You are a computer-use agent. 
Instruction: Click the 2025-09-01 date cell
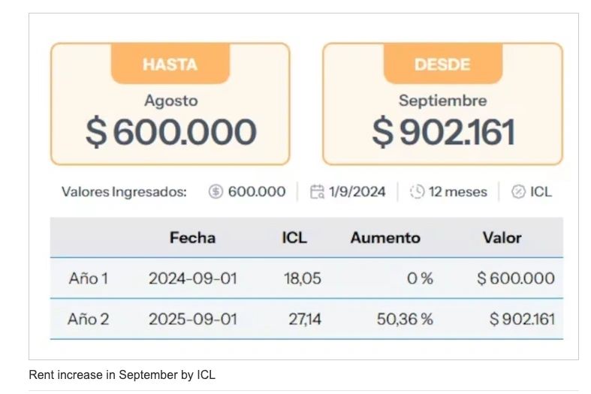point(192,319)
